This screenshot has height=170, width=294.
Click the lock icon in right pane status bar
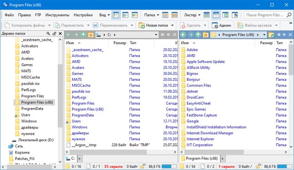tap(259, 166)
